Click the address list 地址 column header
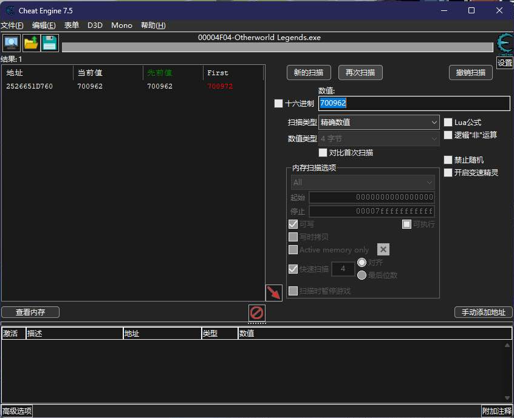The width and height of the screenshot is (514, 418). [162, 334]
